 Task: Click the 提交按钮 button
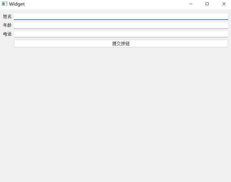click(121, 43)
